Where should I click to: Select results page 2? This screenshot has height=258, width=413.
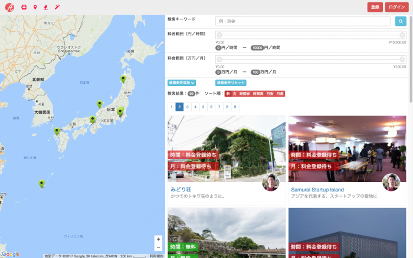pos(179,107)
